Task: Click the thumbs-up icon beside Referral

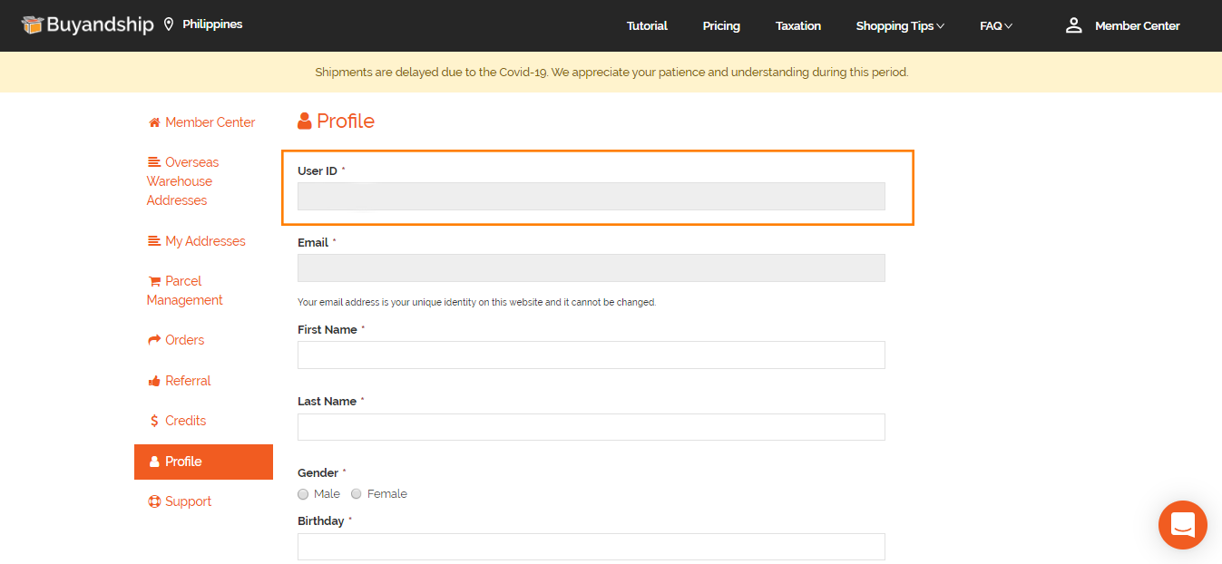Action: (154, 381)
